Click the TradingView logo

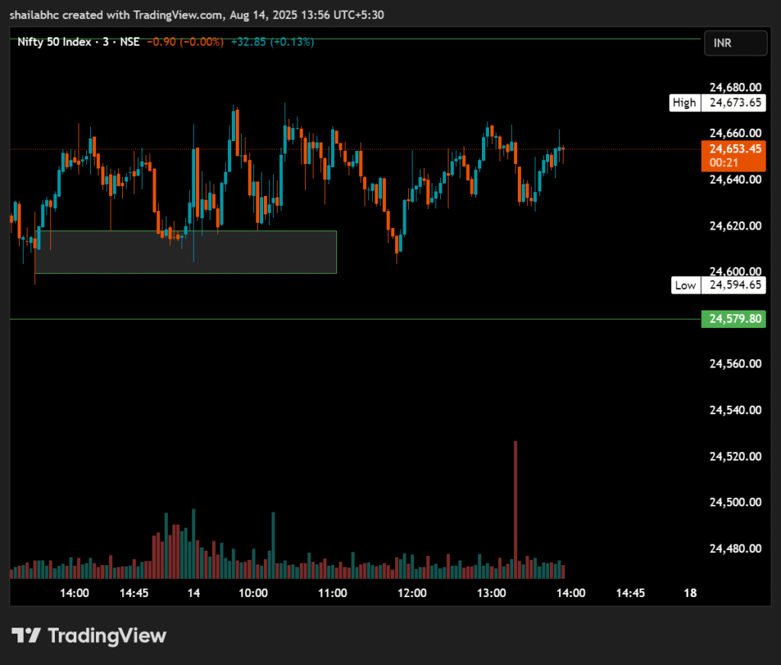[x=88, y=635]
